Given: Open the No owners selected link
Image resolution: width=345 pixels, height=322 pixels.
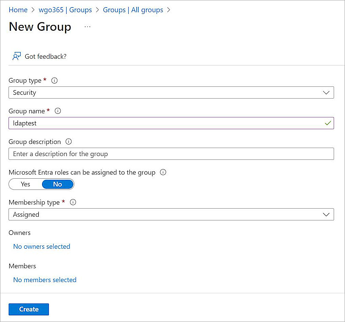Looking at the screenshot, I should tap(41, 246).
